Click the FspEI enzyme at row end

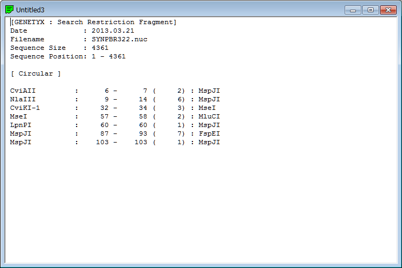point(209,133)
